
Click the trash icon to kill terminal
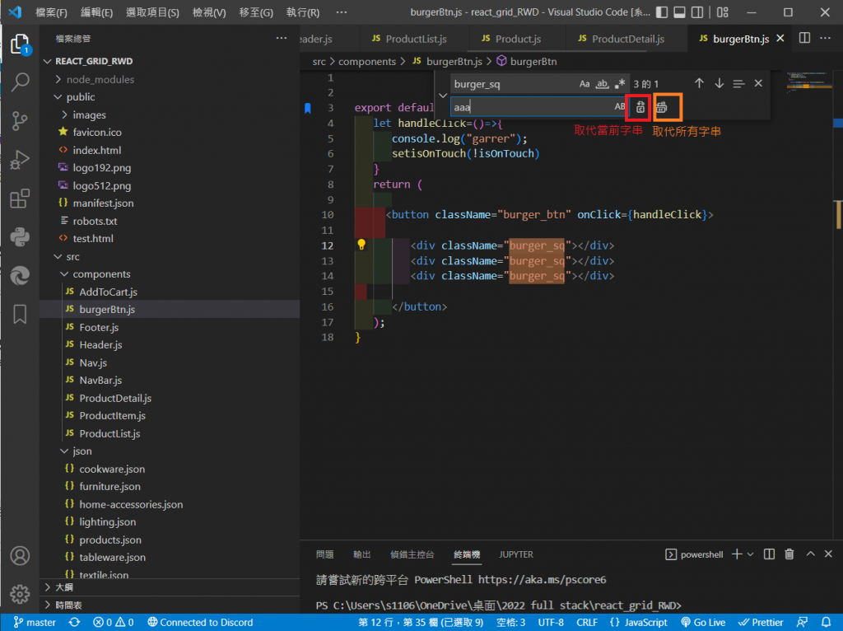pyautogui.click(x=789, y=554)
